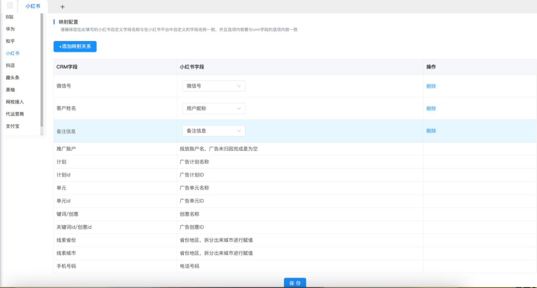This screenshot has height=288, width=537.
Task: Open 趣头条 channel settings
Action: pos(13,78)
